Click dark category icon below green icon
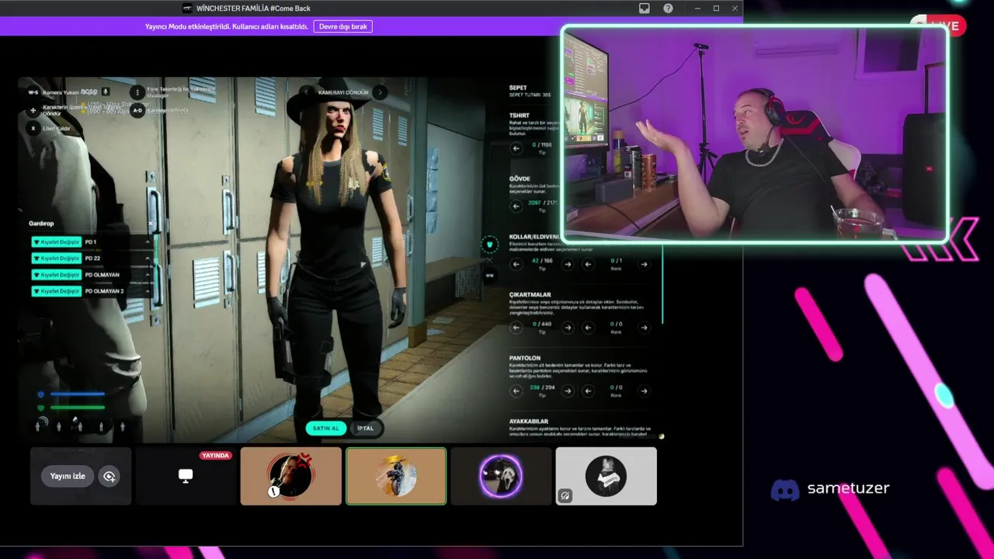994x559 pixels. [489, 275]
